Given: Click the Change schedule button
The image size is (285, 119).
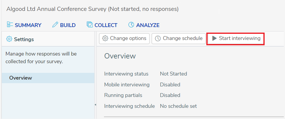Looking at the screenshot, I should 179,39.
